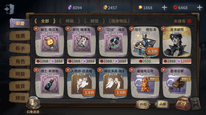
Task: Tap the 購買 coin purse icon
Action: 183,104
